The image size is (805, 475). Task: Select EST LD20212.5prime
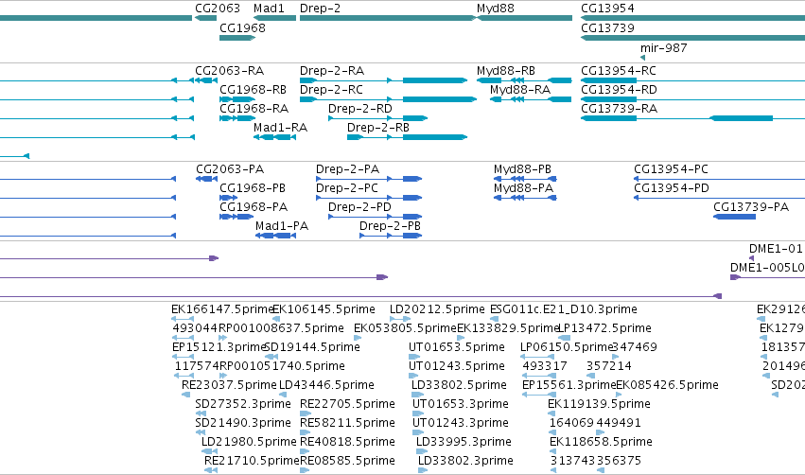tap(437, 309)
